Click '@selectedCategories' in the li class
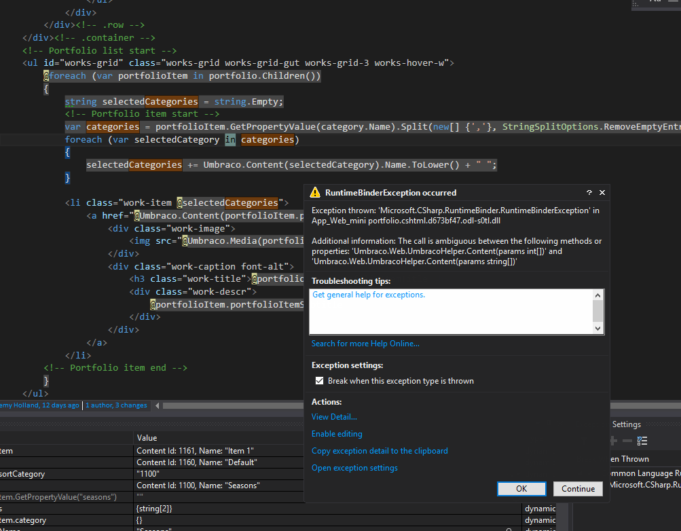This screenshot has height=531, width=681. [x=227, y=203]
